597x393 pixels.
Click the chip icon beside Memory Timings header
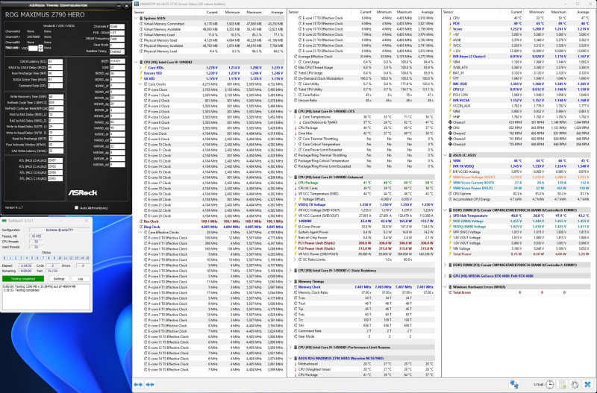coord(296,282)
